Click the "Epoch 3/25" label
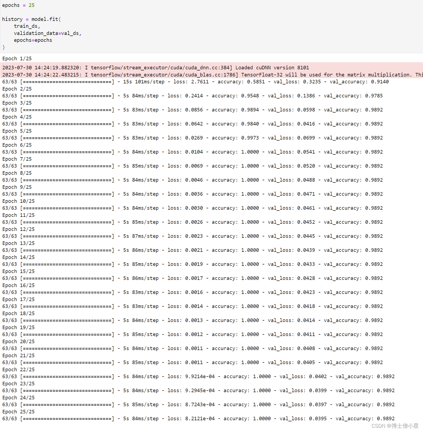Screen dimensions: 423x431 point(17,103)
